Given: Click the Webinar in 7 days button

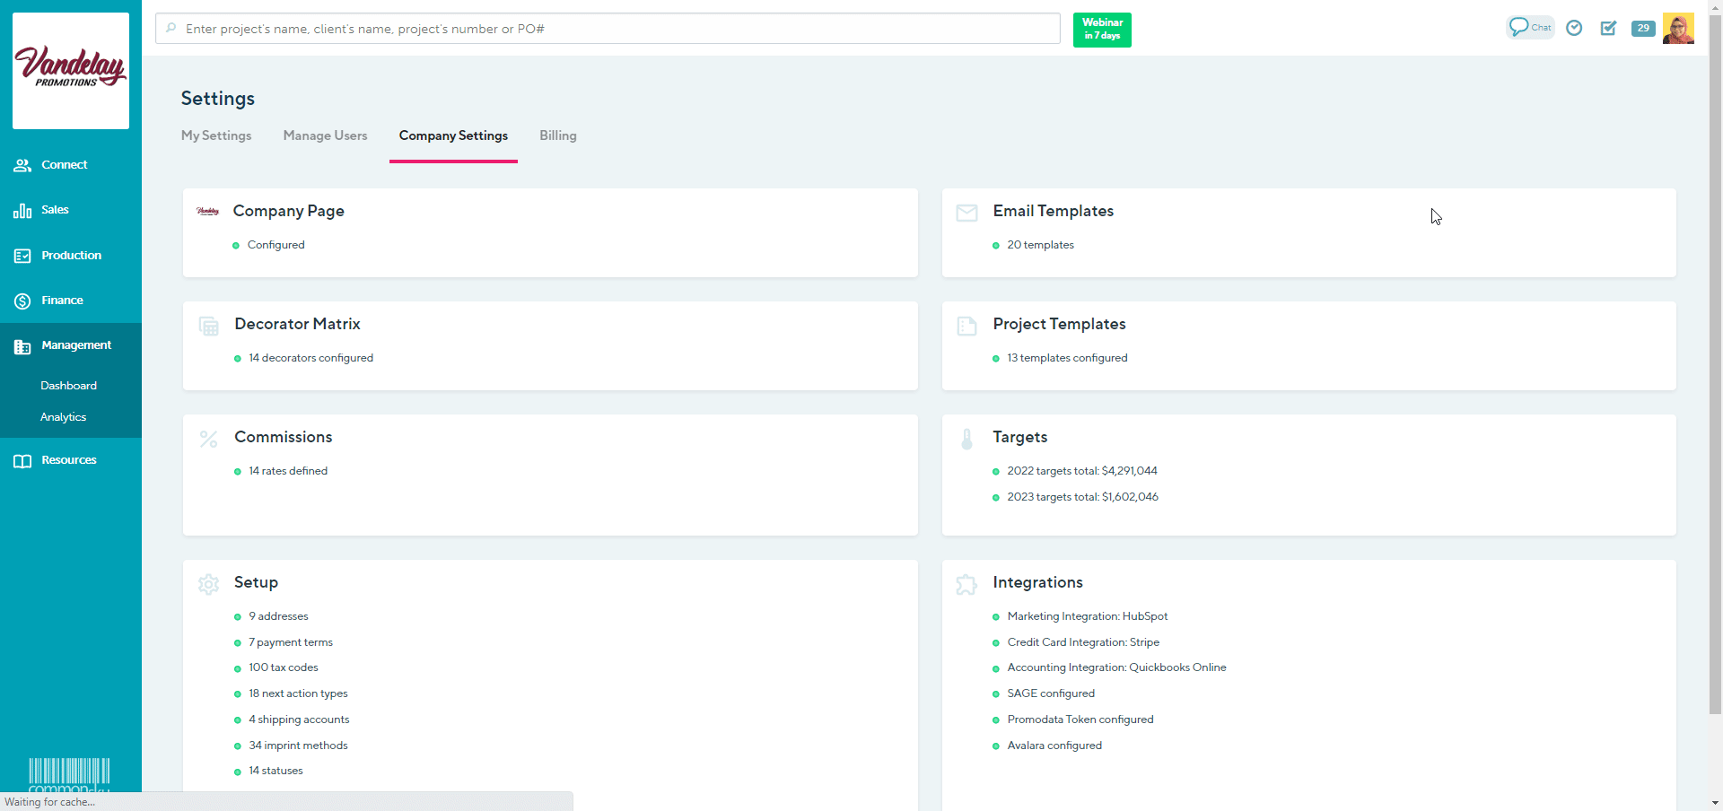Looking at the screenshot, I should [x=1102, y=30].
